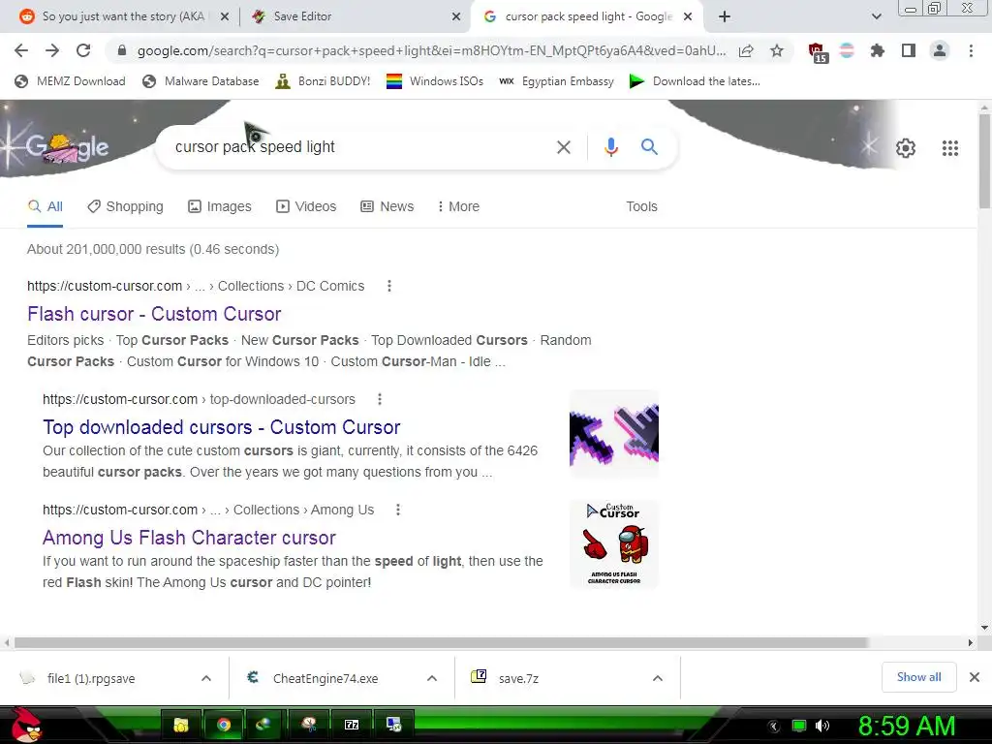Viewport: 992px width, 744px height.
Task: Open Google quick settings gear
Action: tap(906, 148)
